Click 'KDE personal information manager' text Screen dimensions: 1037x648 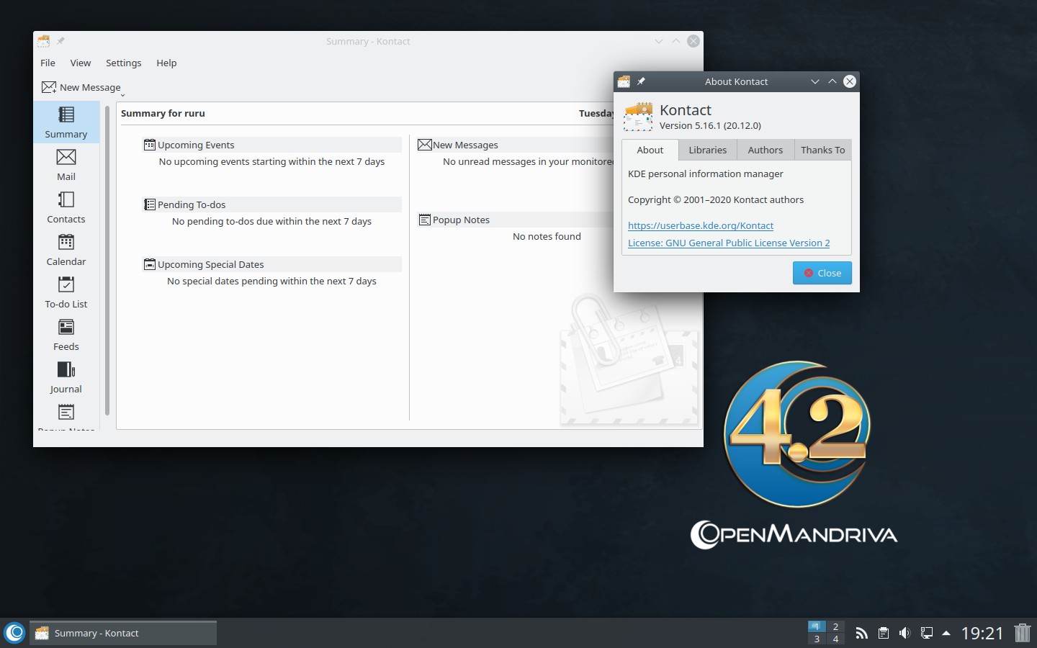click(706, 174)
